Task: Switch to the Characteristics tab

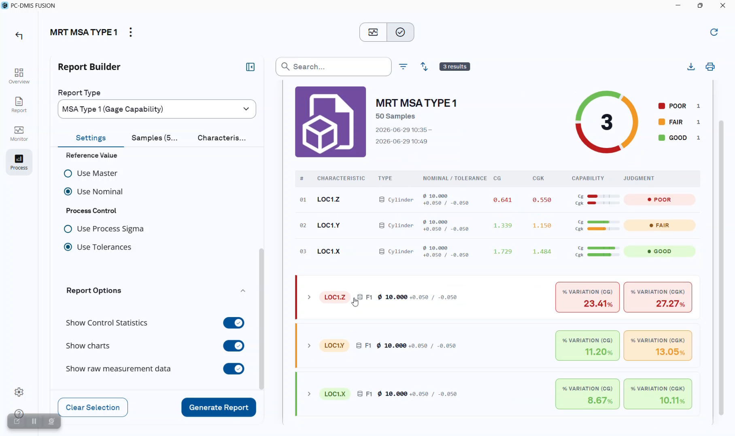Action: (x=222, y=138)
